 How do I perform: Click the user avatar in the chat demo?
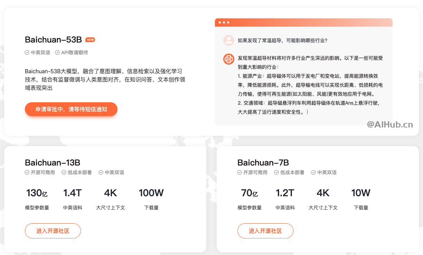[x=228, y=40]
